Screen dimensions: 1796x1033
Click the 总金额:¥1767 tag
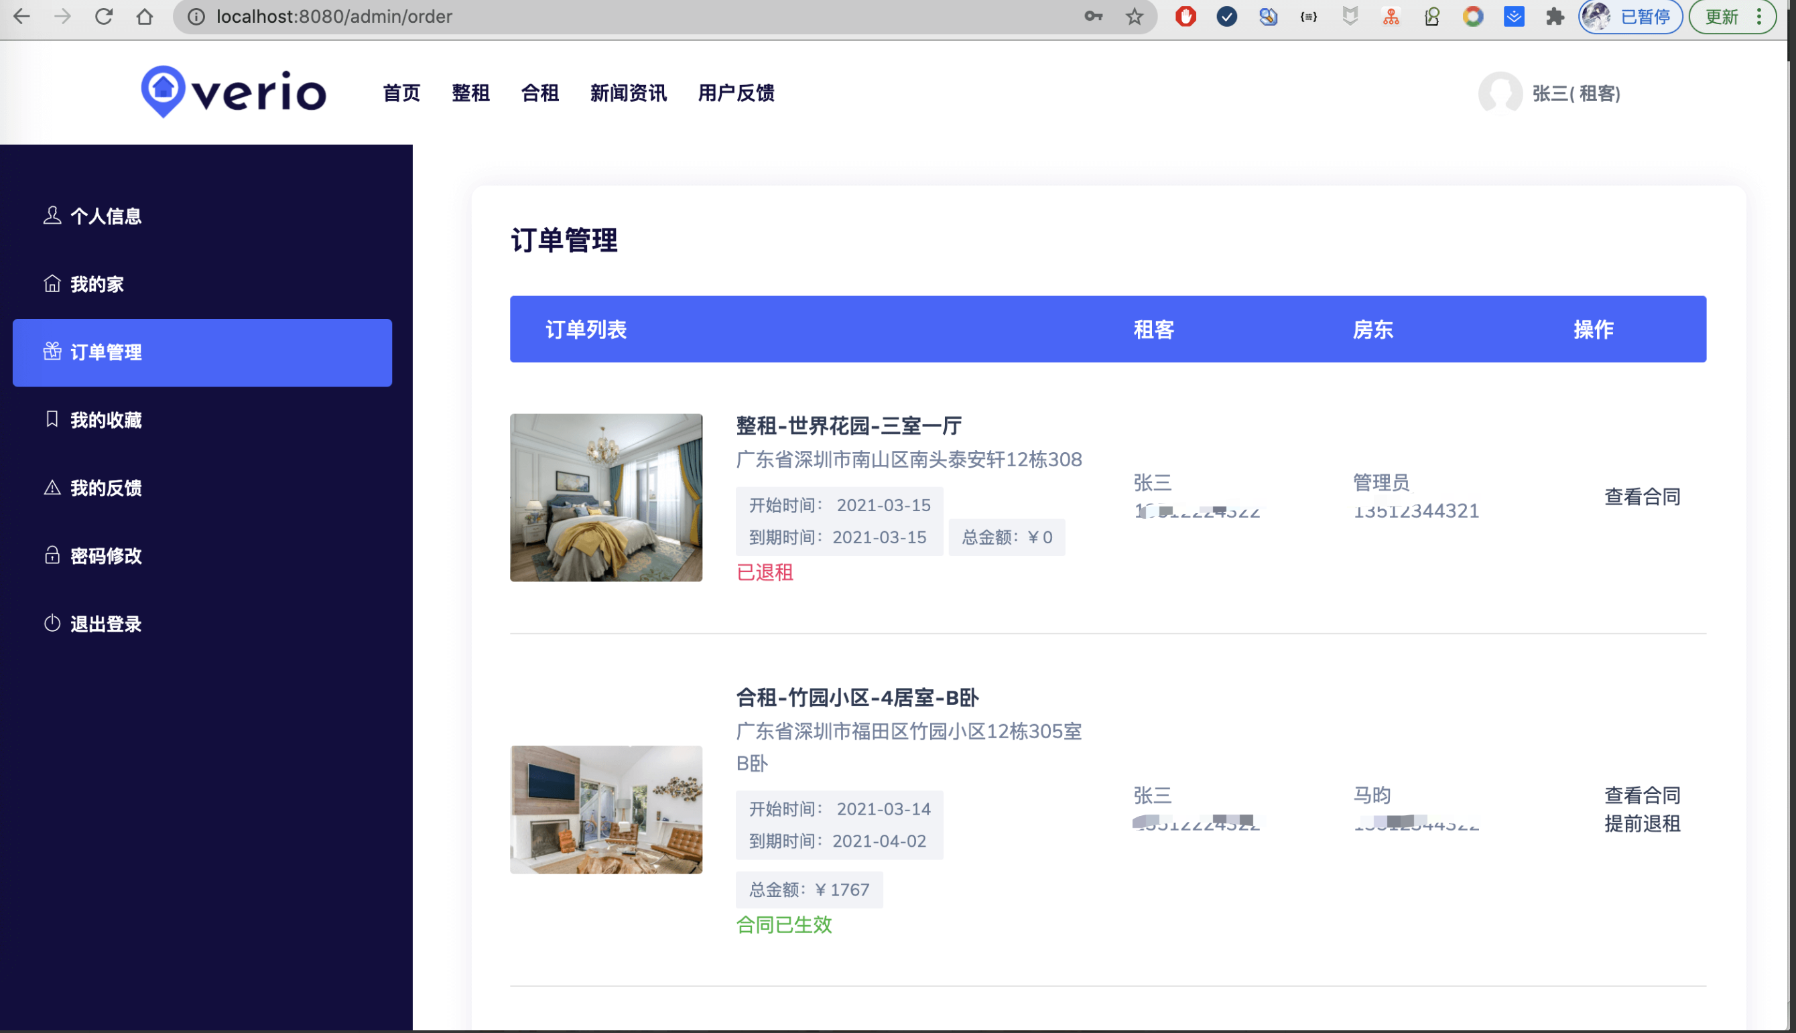pyautogui.click(x=809, y=890)
